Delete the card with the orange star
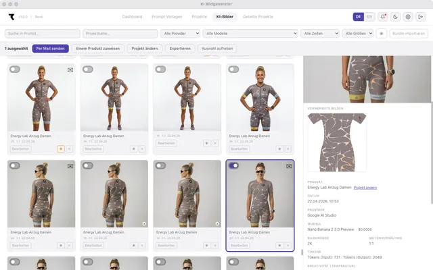 click(x=69, y=148)
